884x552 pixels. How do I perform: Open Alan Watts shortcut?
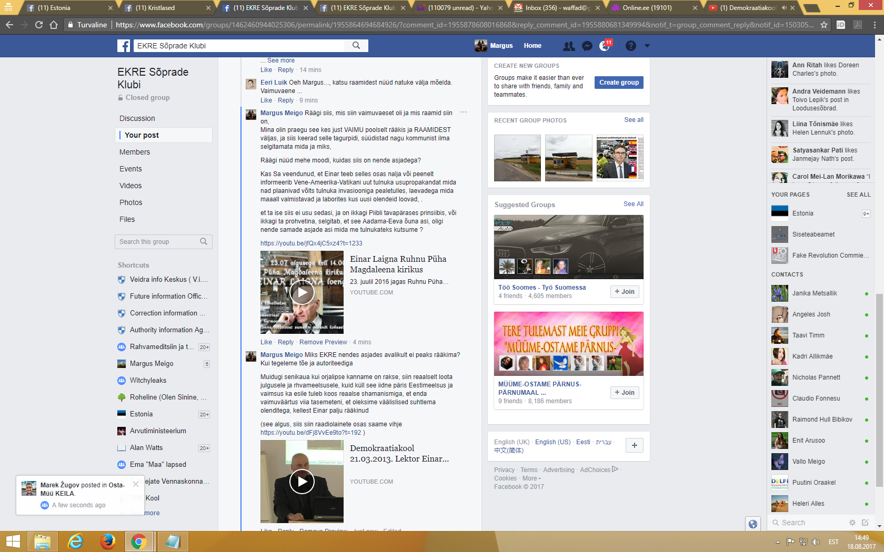[x=146, y=448]
